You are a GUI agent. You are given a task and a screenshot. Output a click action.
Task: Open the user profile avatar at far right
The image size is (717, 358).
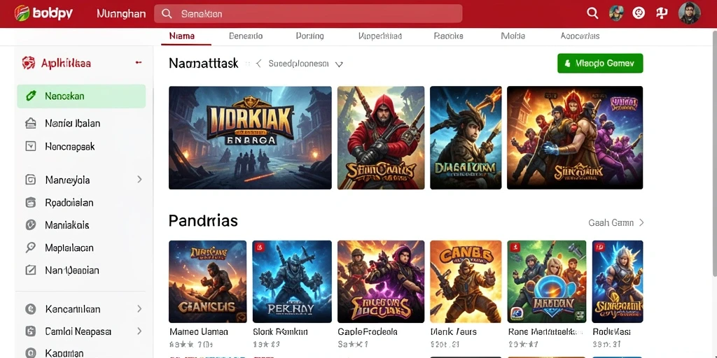tap(689, 13)
